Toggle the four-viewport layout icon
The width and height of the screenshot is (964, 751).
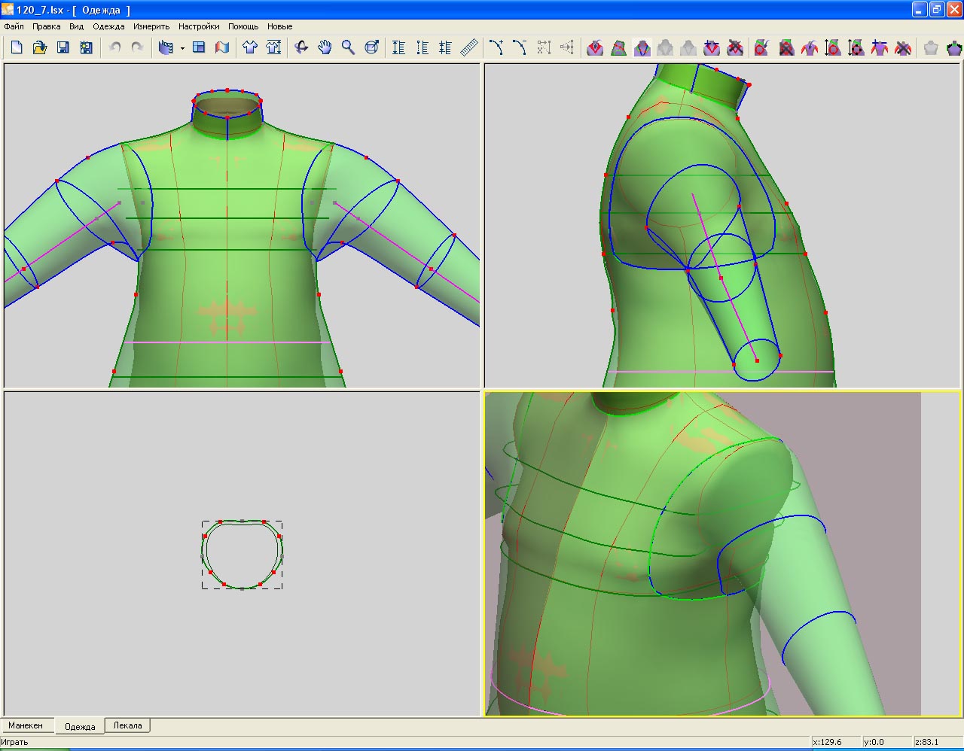[199, 47]
